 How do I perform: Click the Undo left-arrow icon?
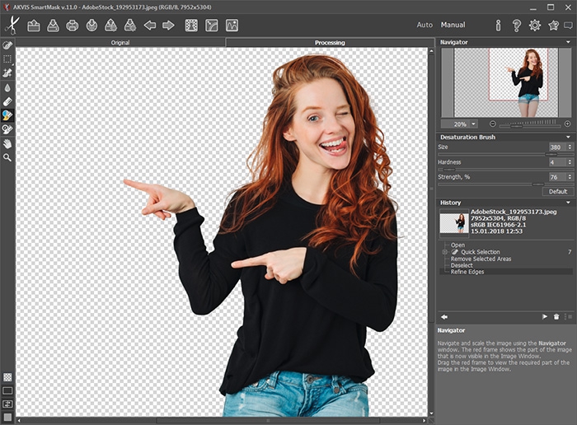[x=149, y=26]
